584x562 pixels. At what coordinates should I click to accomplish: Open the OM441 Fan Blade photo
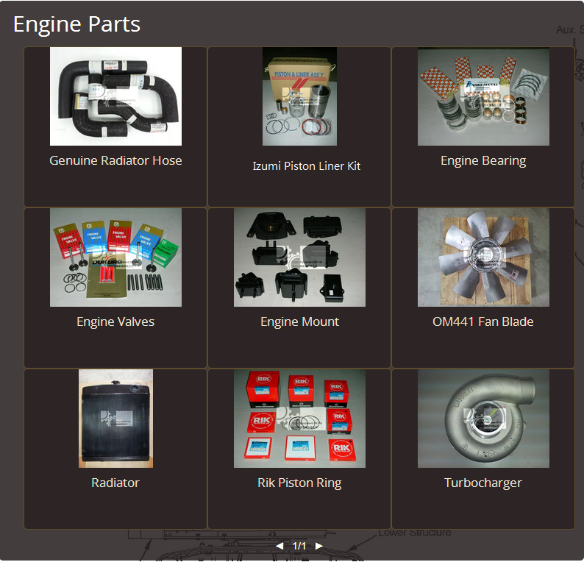tap(483, 257)
